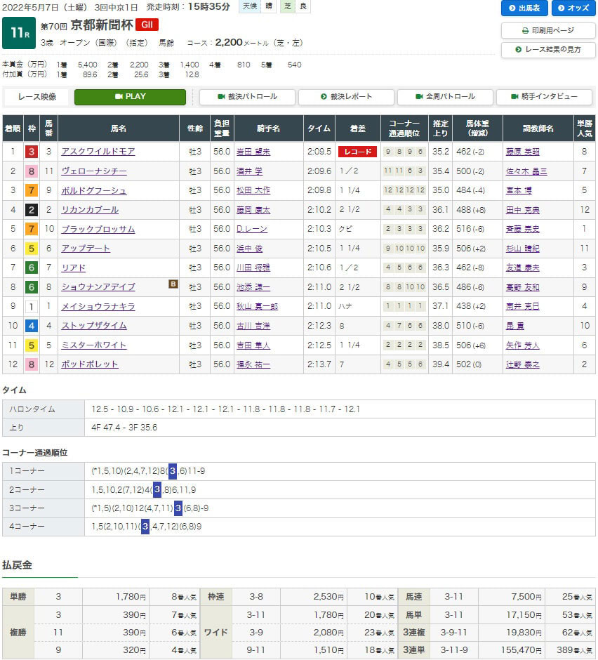Open horse link アスクワイルドモア
The width and height of the screenshot is (598, 660).
pos(98,152)
